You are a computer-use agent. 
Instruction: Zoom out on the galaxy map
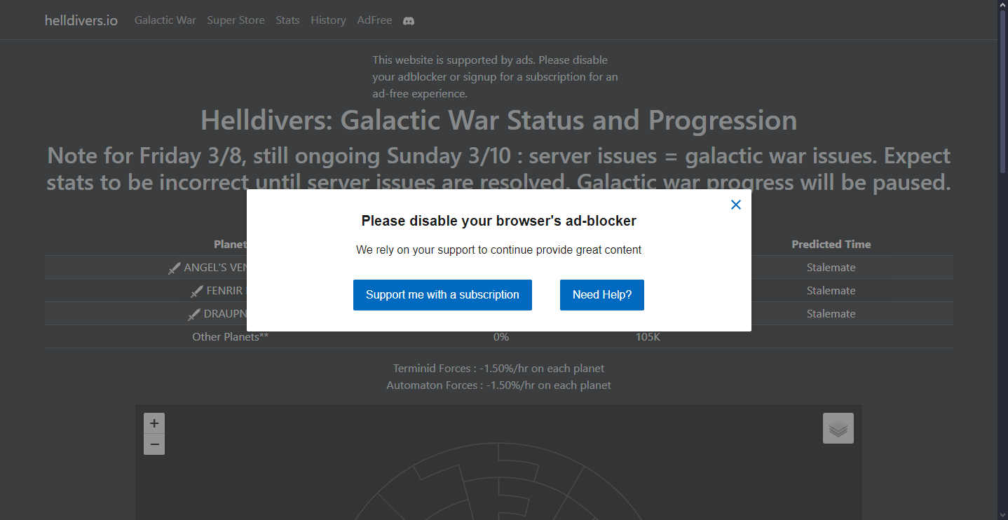tap(154, 444)
